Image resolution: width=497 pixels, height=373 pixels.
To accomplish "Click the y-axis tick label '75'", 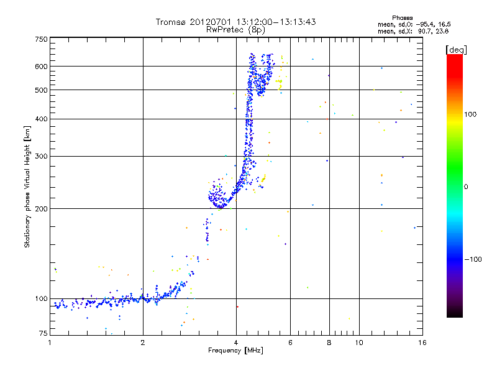I will (x=43, y=333).
